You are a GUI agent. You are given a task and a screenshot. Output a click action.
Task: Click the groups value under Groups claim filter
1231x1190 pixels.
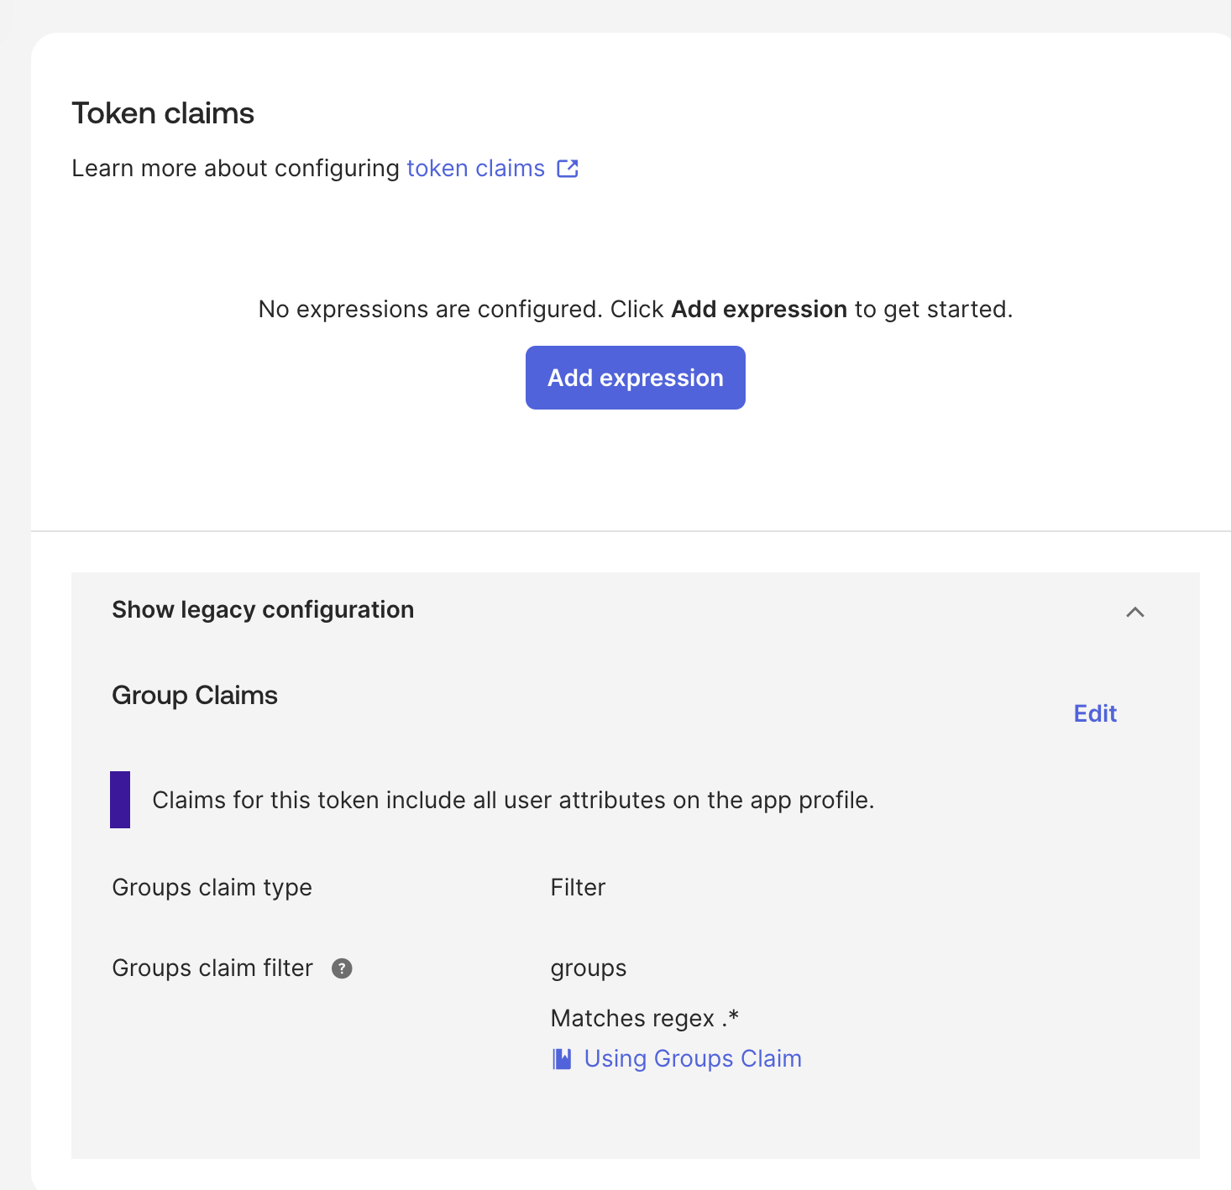[588, 968]
